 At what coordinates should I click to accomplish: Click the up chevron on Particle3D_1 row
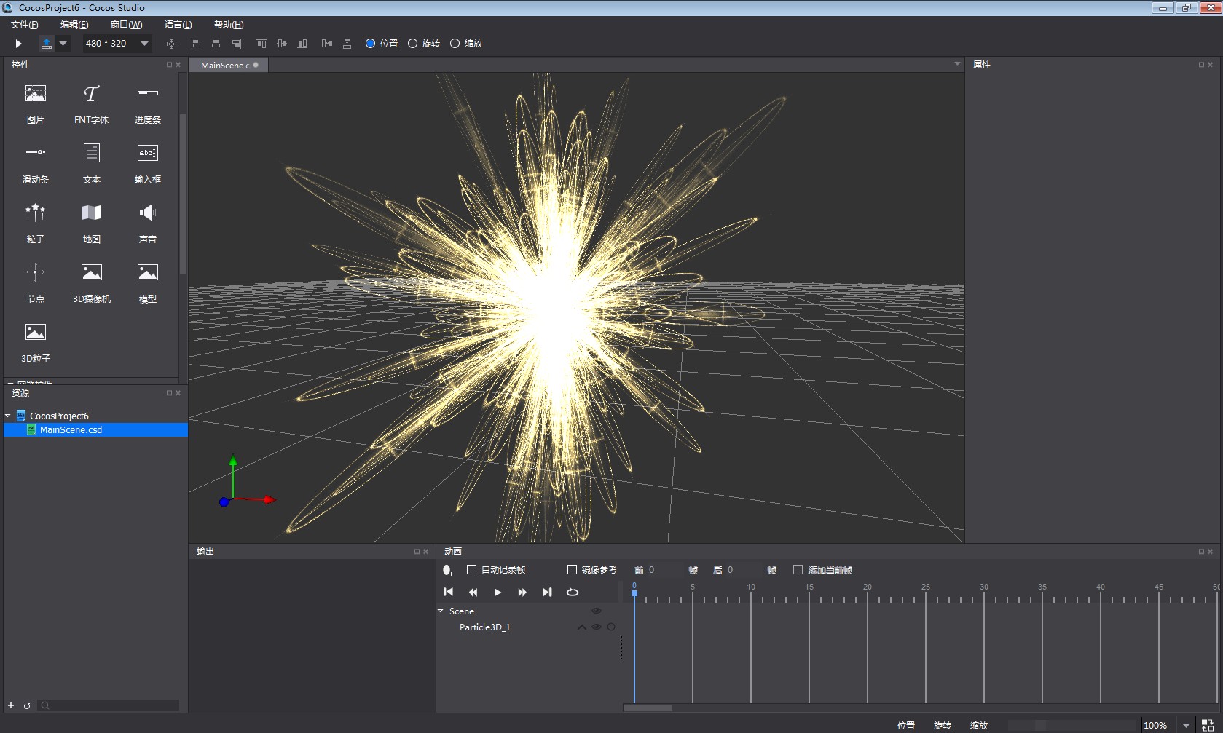pos(581,627)
